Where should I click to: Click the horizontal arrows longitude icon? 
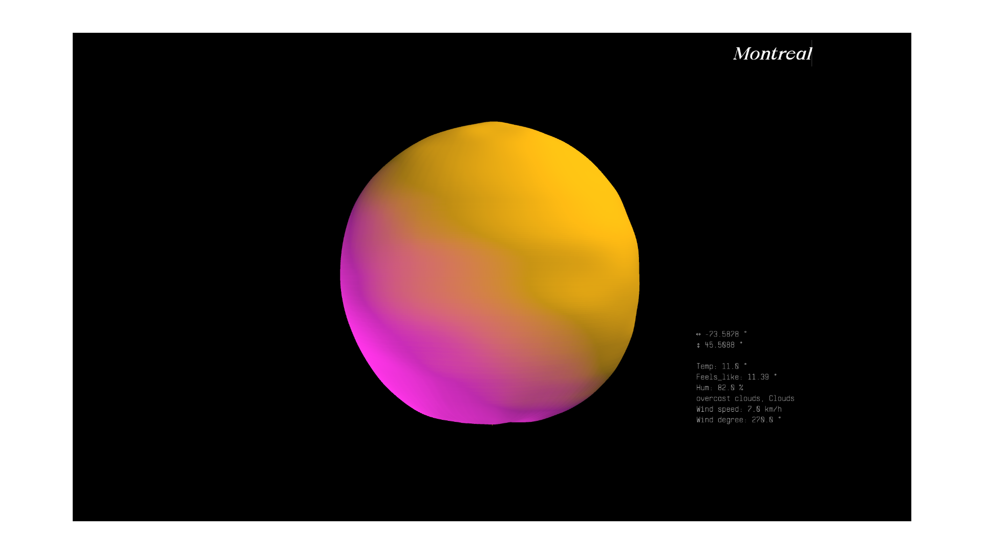[x=698, y=334]
